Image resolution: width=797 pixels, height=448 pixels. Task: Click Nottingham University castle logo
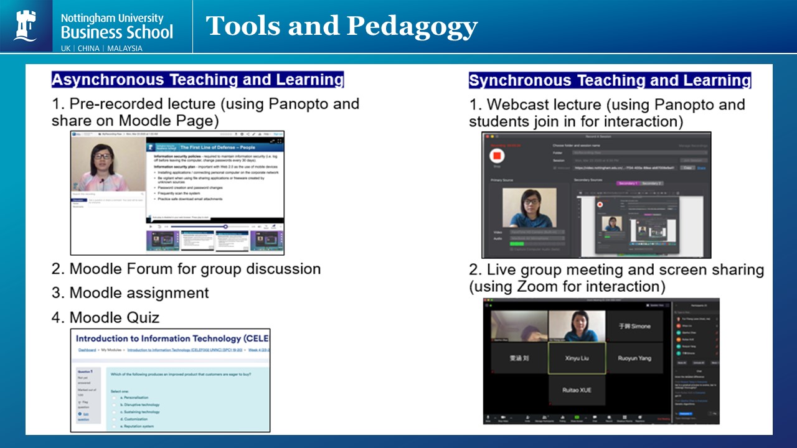pos(26,25)
